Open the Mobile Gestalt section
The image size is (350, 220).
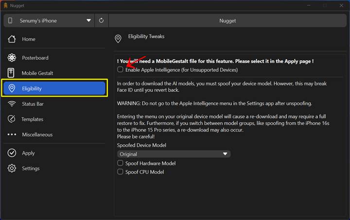pos(54,73)
